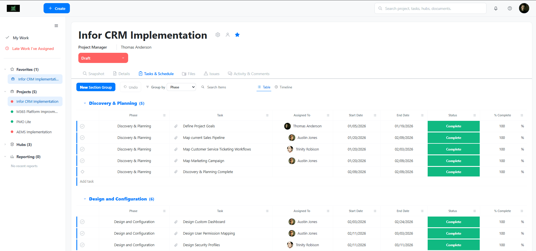536x251 pixels.
Task: Collapse the Favorites sidebar group
Action: [5, 69]
